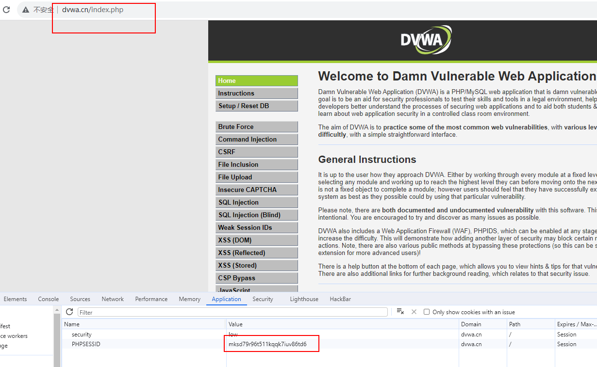597x367 pixels.
Task: Sort cookies by the Domain column header
Action: coord(471,324)
